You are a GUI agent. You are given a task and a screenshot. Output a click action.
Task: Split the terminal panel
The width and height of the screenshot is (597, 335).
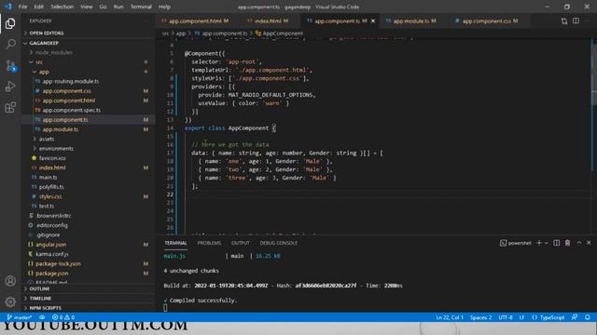click(556, 243)
